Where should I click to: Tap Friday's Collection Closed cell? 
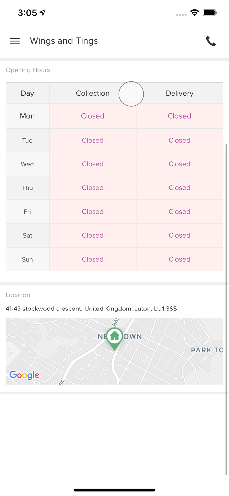(x=93, y=212)
